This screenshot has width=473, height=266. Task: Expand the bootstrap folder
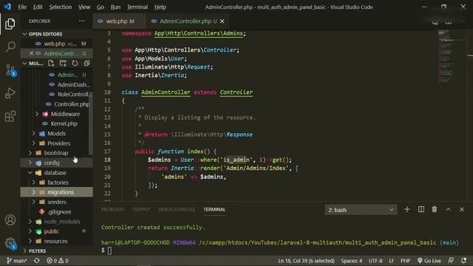tap(30, 153)
